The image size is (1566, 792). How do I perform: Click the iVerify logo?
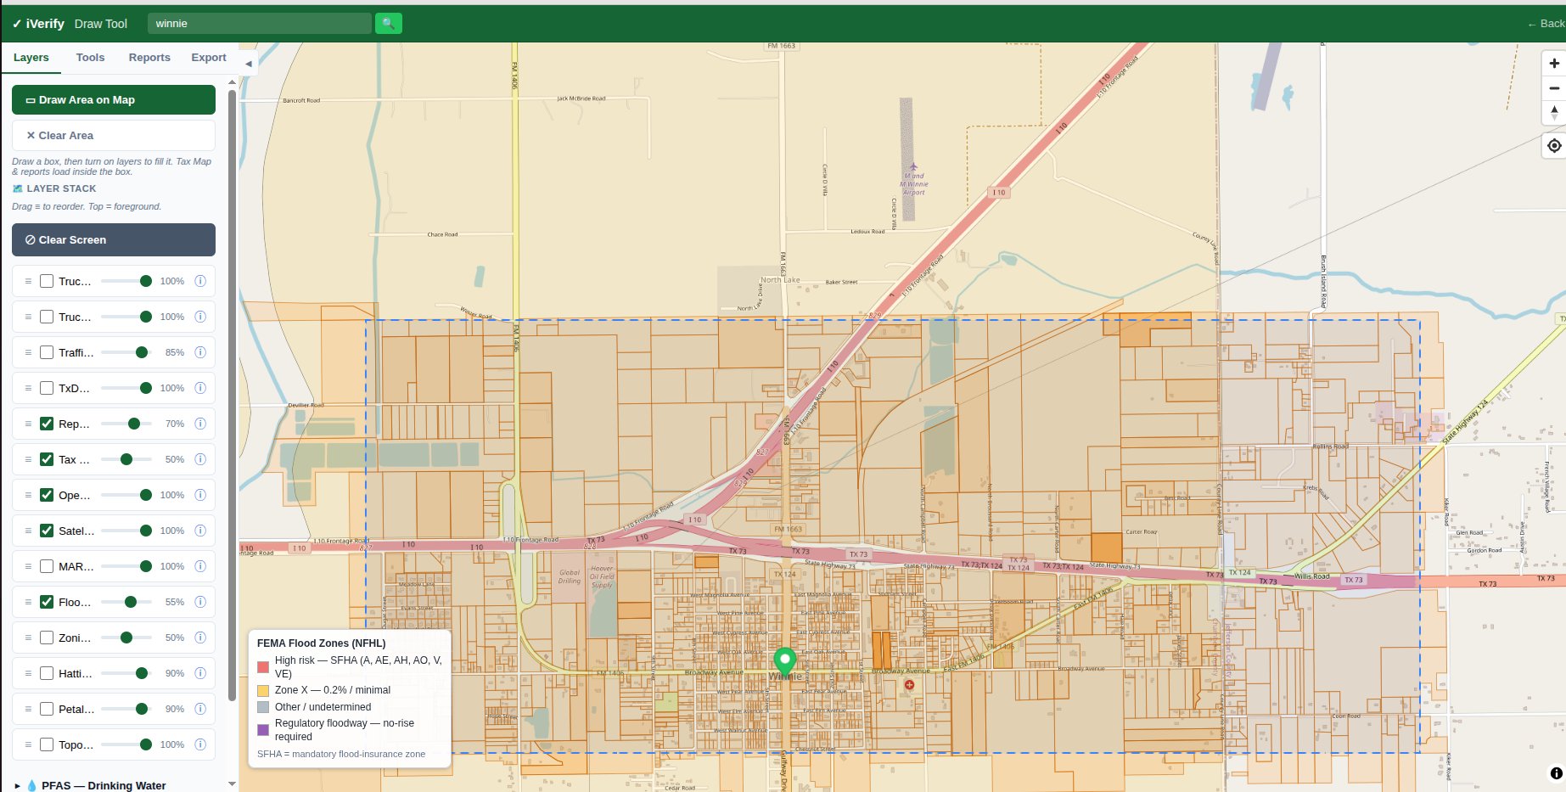pyautogui.click(x=38, y=24)
